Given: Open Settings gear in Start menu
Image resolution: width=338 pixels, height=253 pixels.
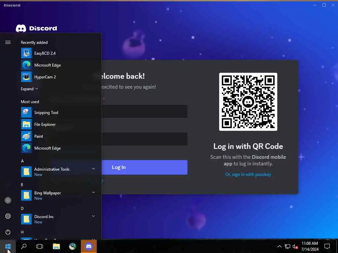Looking at the screenshot, I should (x=8, y=216).
